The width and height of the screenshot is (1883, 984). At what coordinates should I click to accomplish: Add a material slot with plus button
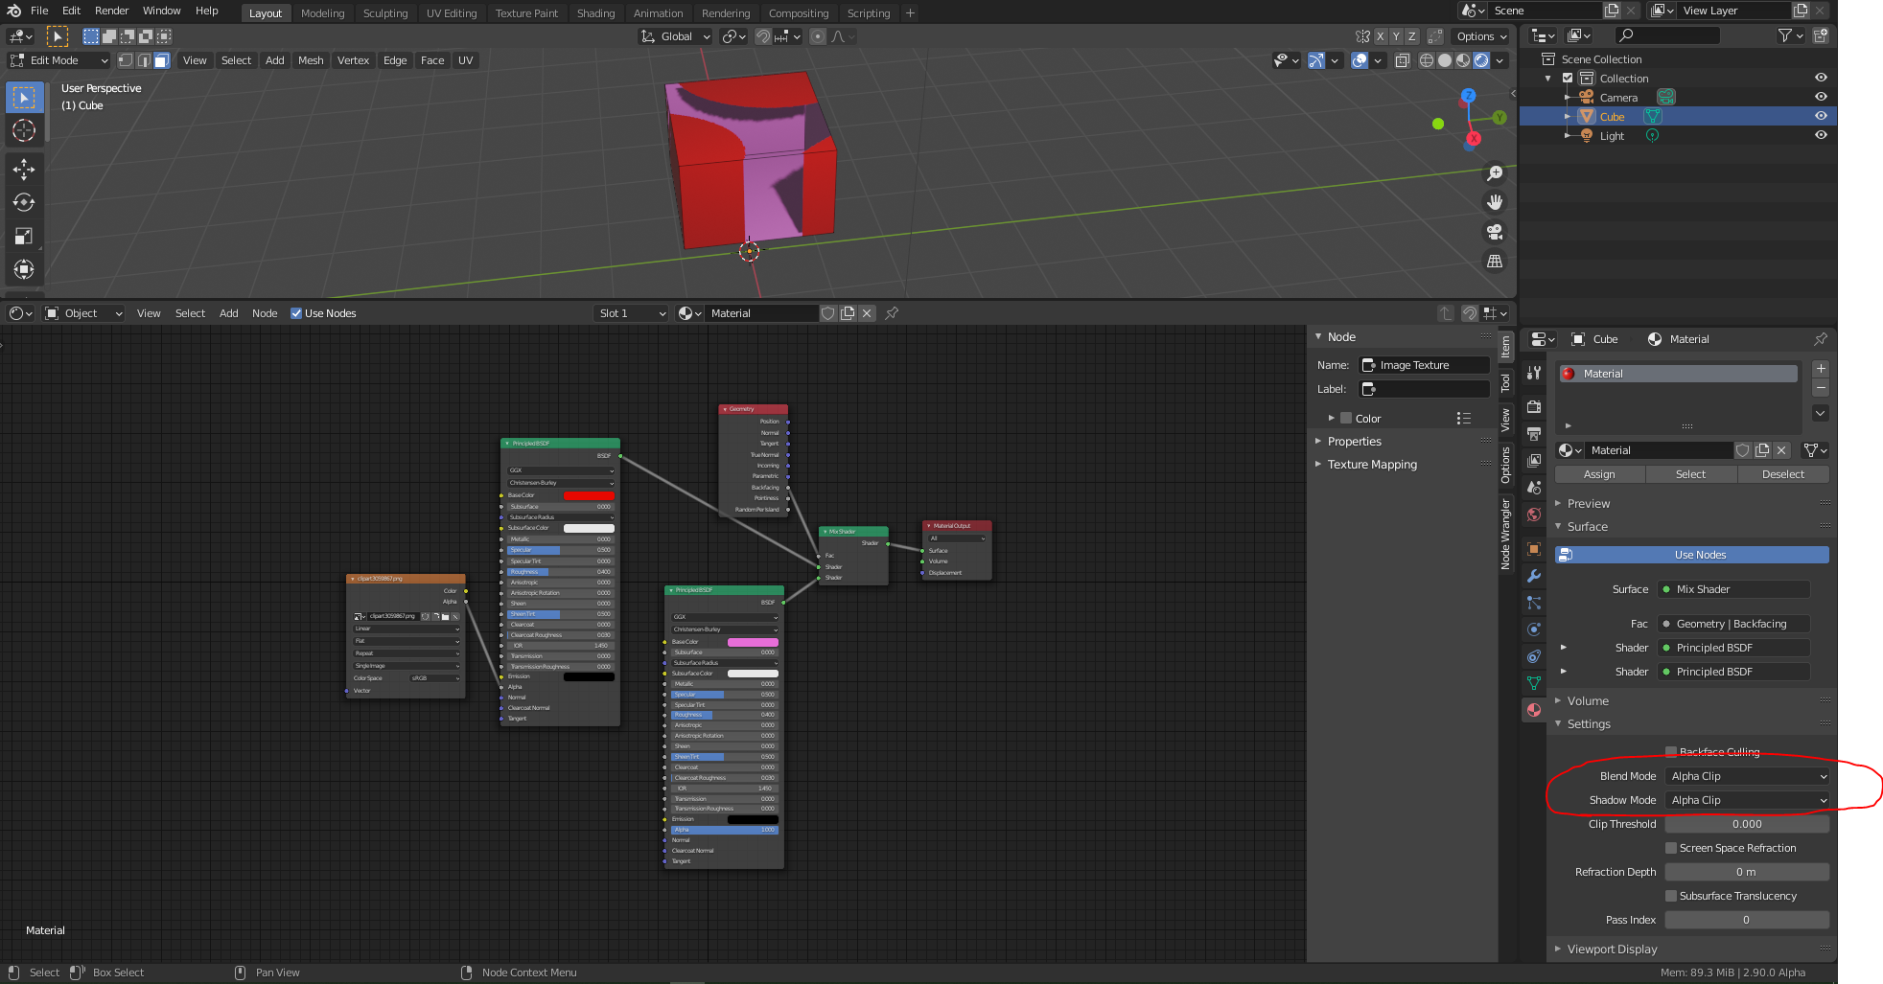point(1821,369)
